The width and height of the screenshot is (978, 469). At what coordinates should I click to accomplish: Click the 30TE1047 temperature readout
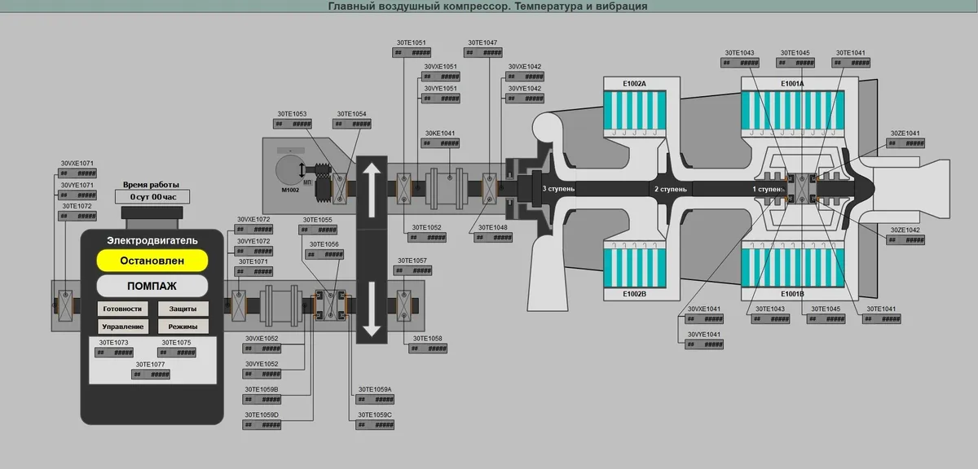pos(485,52)
